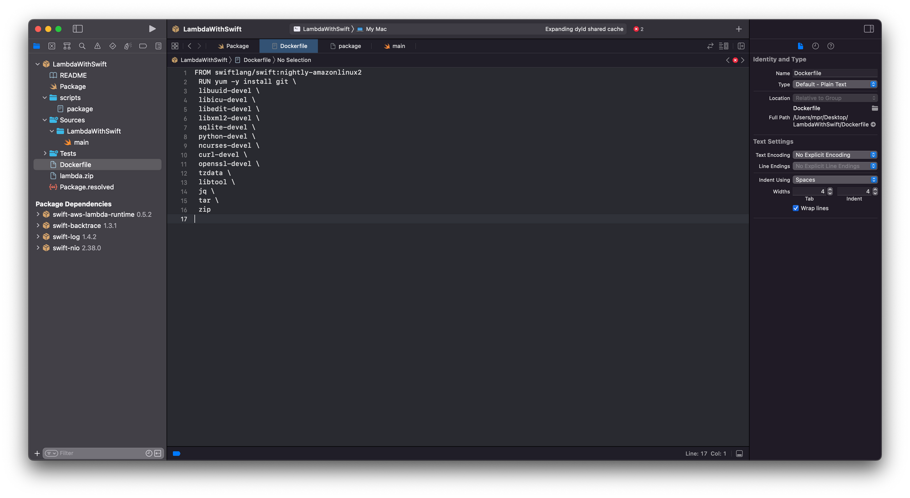This screenshot has height=498, width=910.
Task: Open the Indent Using Spaces dropdown
Action: [834, 180]
